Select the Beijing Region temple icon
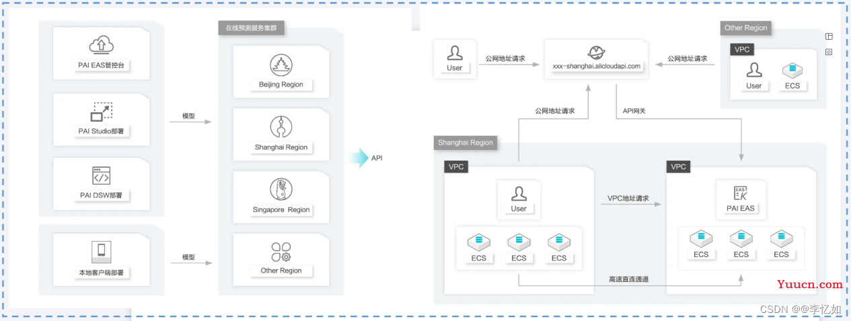The image size is (851, 321). click(x=281, y=65)
